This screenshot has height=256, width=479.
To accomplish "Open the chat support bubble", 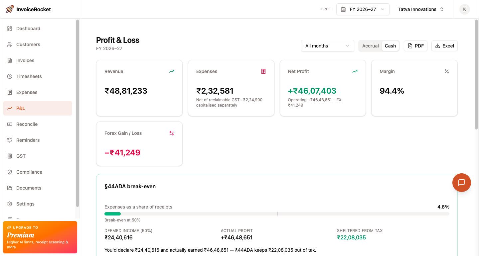I will [462, 183].
